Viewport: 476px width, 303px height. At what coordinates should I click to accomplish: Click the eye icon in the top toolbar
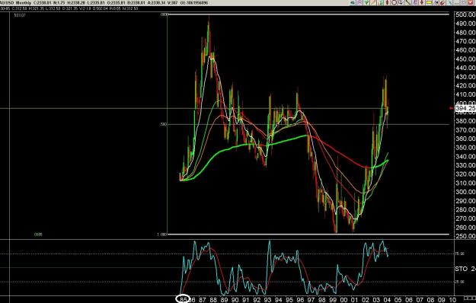point(353,3)
